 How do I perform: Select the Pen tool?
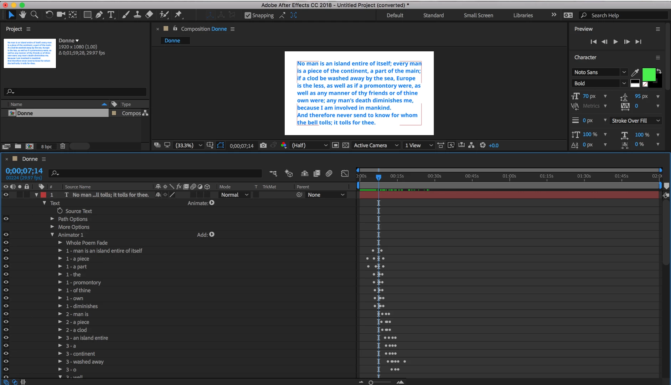pyautogui.click(x=99, y=15)
